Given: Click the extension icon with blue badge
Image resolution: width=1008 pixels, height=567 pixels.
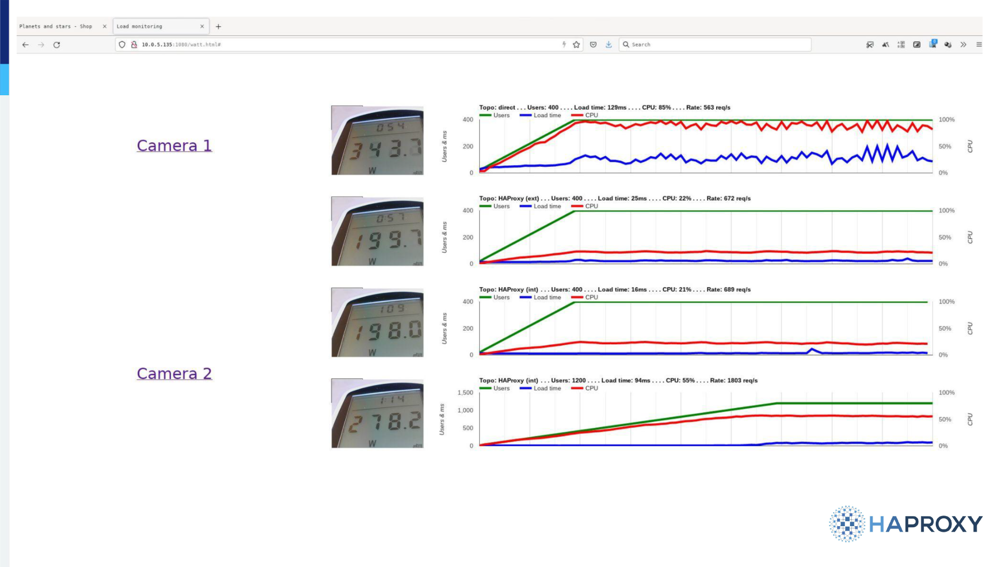Looking at the screenshot, I should pos(932,44).
